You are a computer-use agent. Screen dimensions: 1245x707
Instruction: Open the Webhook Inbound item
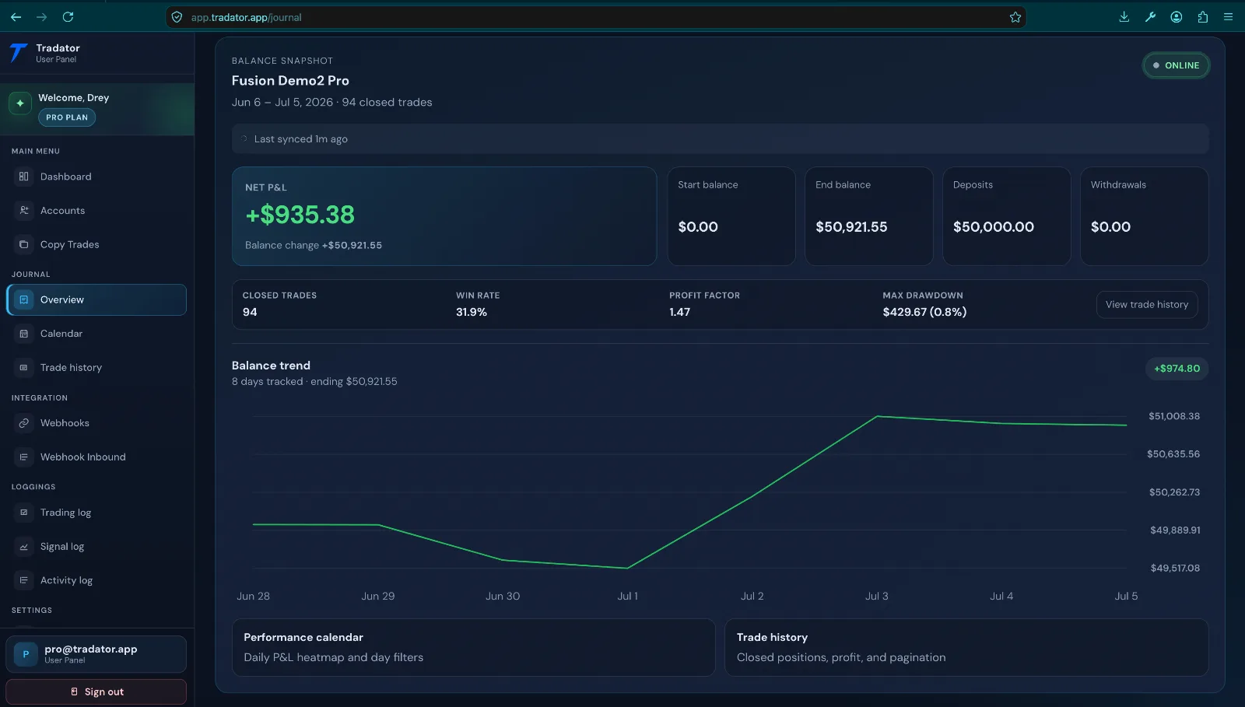point(96,457)
